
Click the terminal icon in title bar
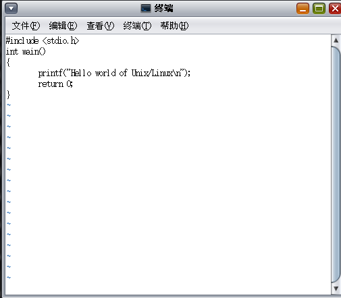[146, 8]
